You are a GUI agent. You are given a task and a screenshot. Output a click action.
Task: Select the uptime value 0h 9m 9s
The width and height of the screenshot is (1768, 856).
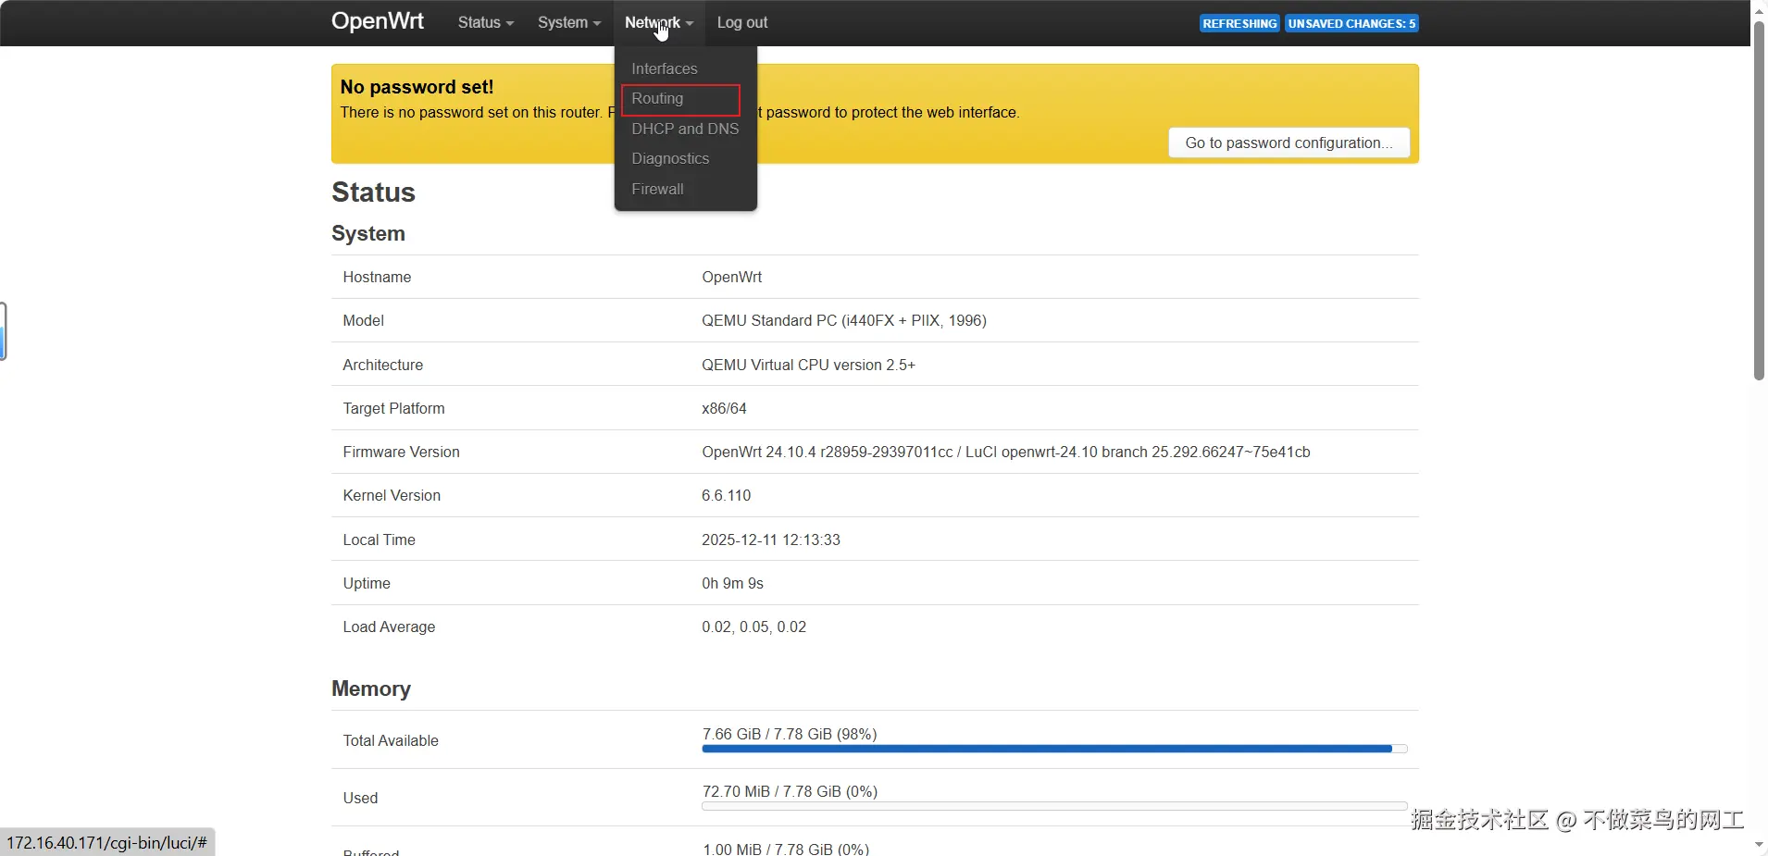732,583
